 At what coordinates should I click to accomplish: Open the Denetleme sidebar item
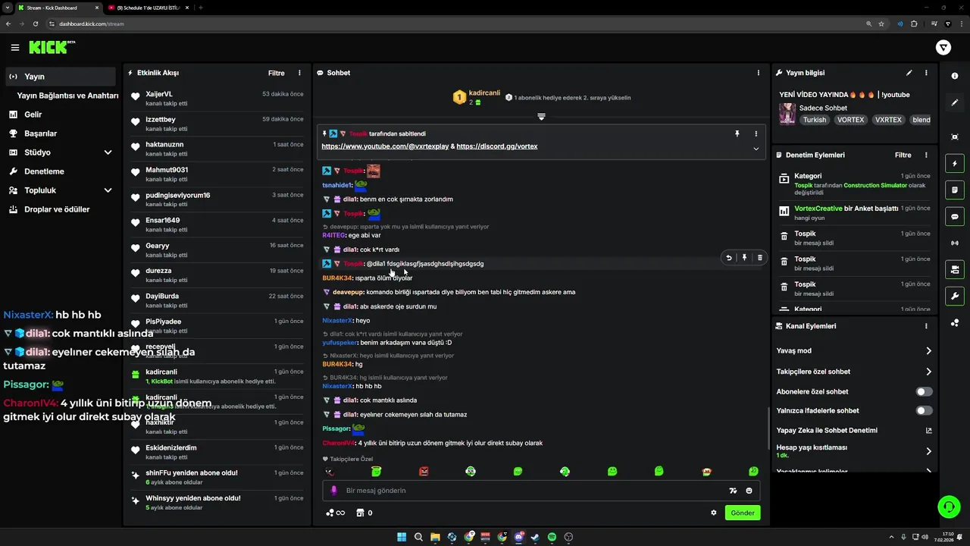tap(44, 171)
